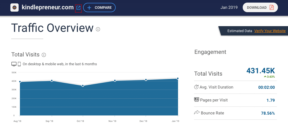Click the Bounce Rate arrow icon
Viewport: 288px width, 132px height.
click(x=197, y=113)
